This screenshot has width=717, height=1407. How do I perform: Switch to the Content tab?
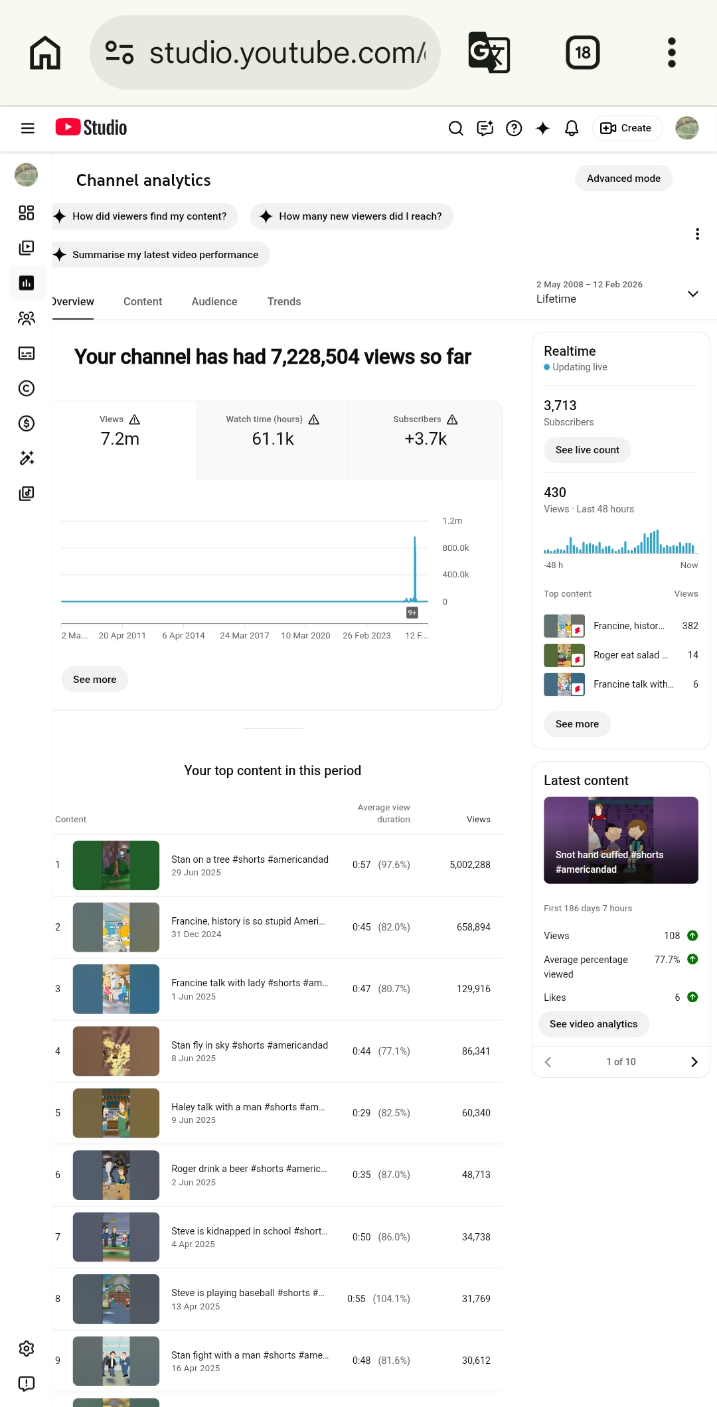pyautogui.click(x=143, y=302)
